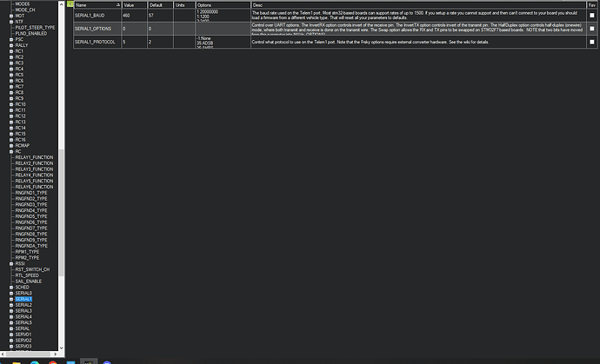Expand the MOT tree node
600x364 pixels.
click(11, 16)
